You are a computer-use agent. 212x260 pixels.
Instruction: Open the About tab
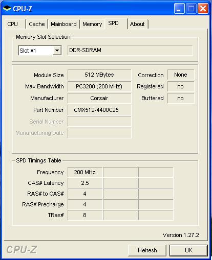tap(138, 24)
